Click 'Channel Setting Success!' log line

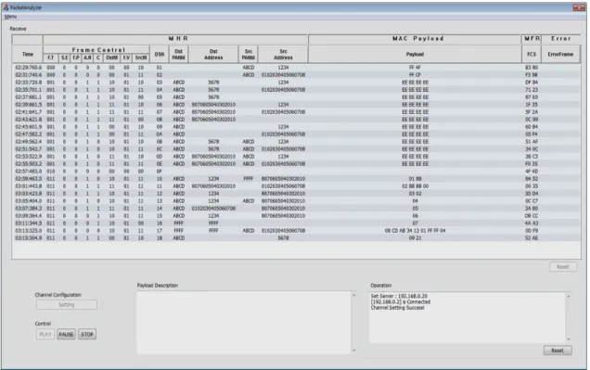397,308
